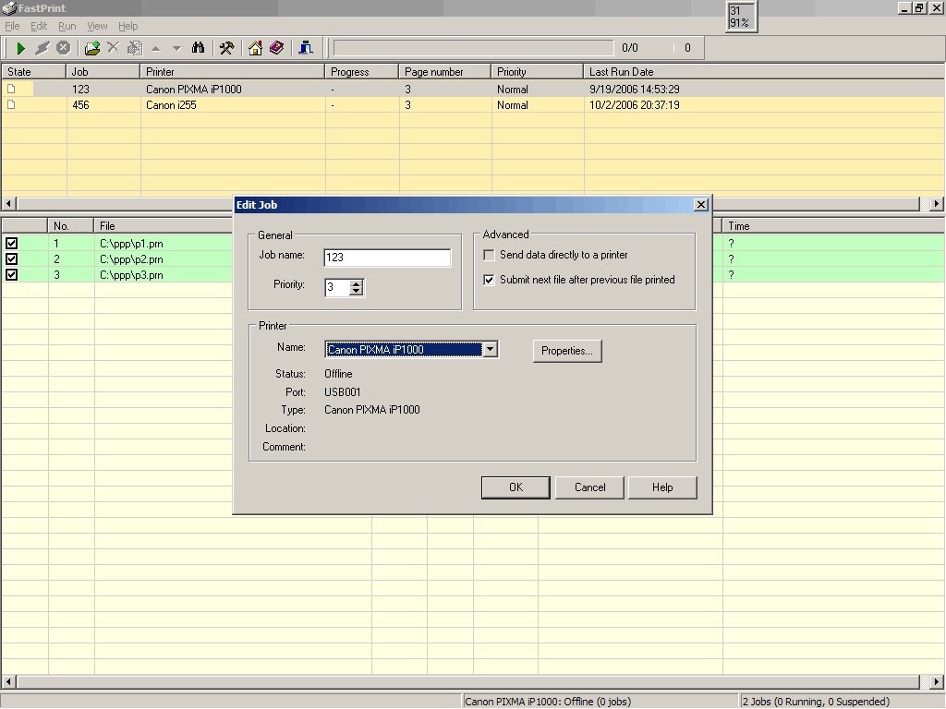946x709 pixels.
Task: Open help with the purple book icon
Action: 276,48
